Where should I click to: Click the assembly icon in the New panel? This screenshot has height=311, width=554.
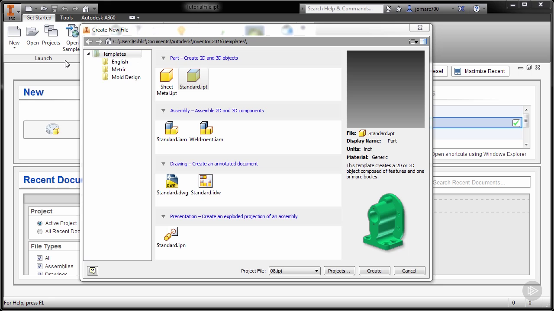tap(52, 130)
